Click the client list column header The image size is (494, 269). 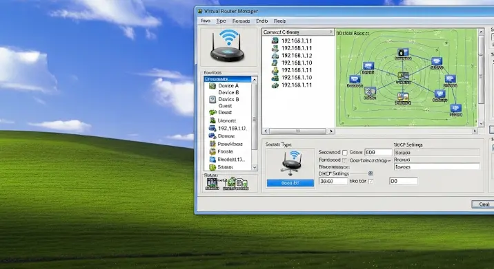click(298, 32)
